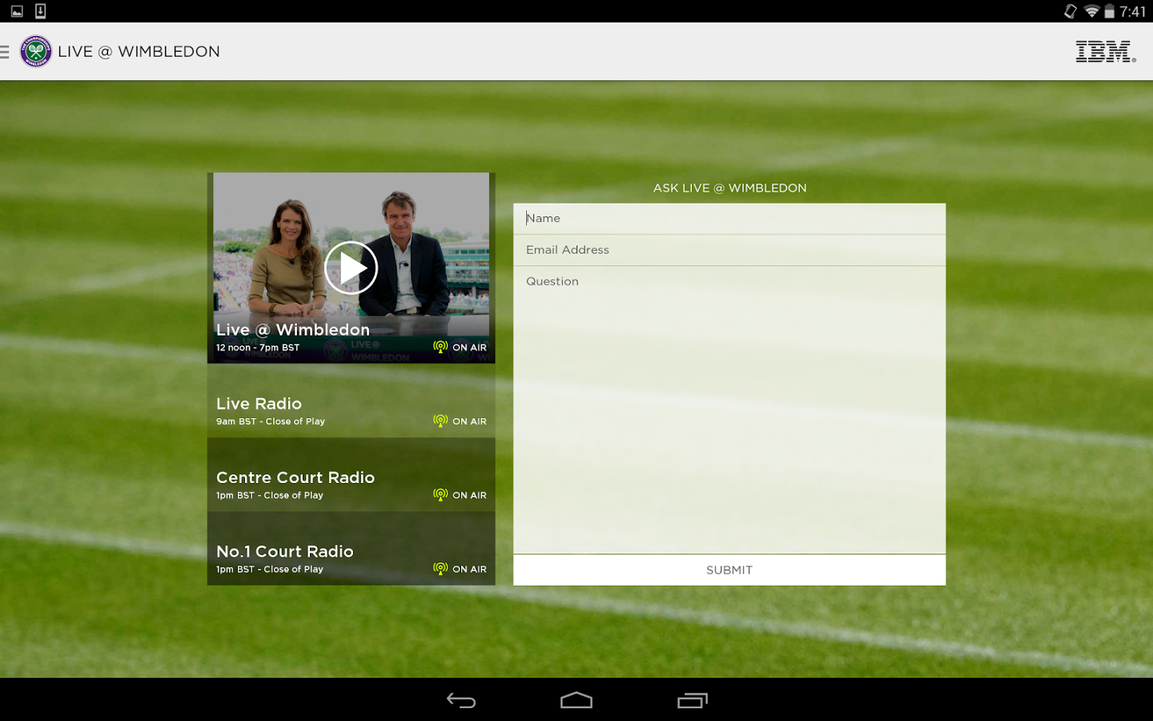
Task: Click into the Question text area
Action: 729,409
